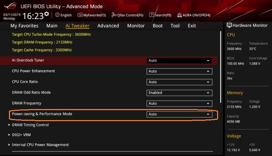The width and height of the screenshot is (272, 156).
Task: Click the 35°C temperature value
Action: tap(253, 49)
